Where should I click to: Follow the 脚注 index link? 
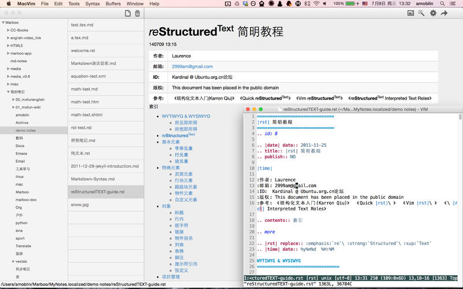[179, 257]
